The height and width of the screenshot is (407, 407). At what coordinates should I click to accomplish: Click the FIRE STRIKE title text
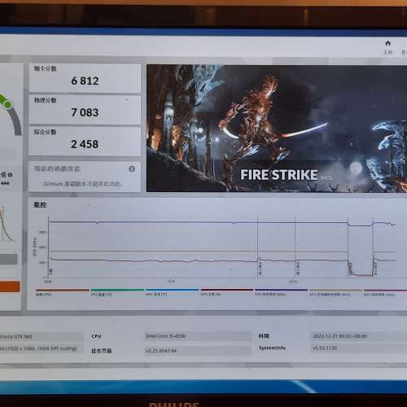point(279,175)
